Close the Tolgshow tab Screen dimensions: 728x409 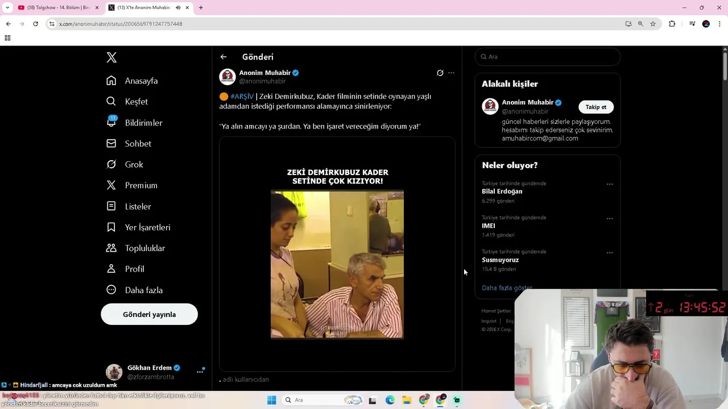coord(97,7)
